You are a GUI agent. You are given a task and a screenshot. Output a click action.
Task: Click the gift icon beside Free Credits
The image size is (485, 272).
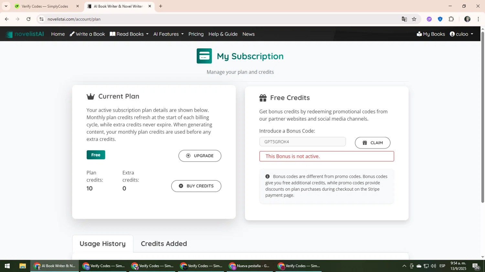263,98
